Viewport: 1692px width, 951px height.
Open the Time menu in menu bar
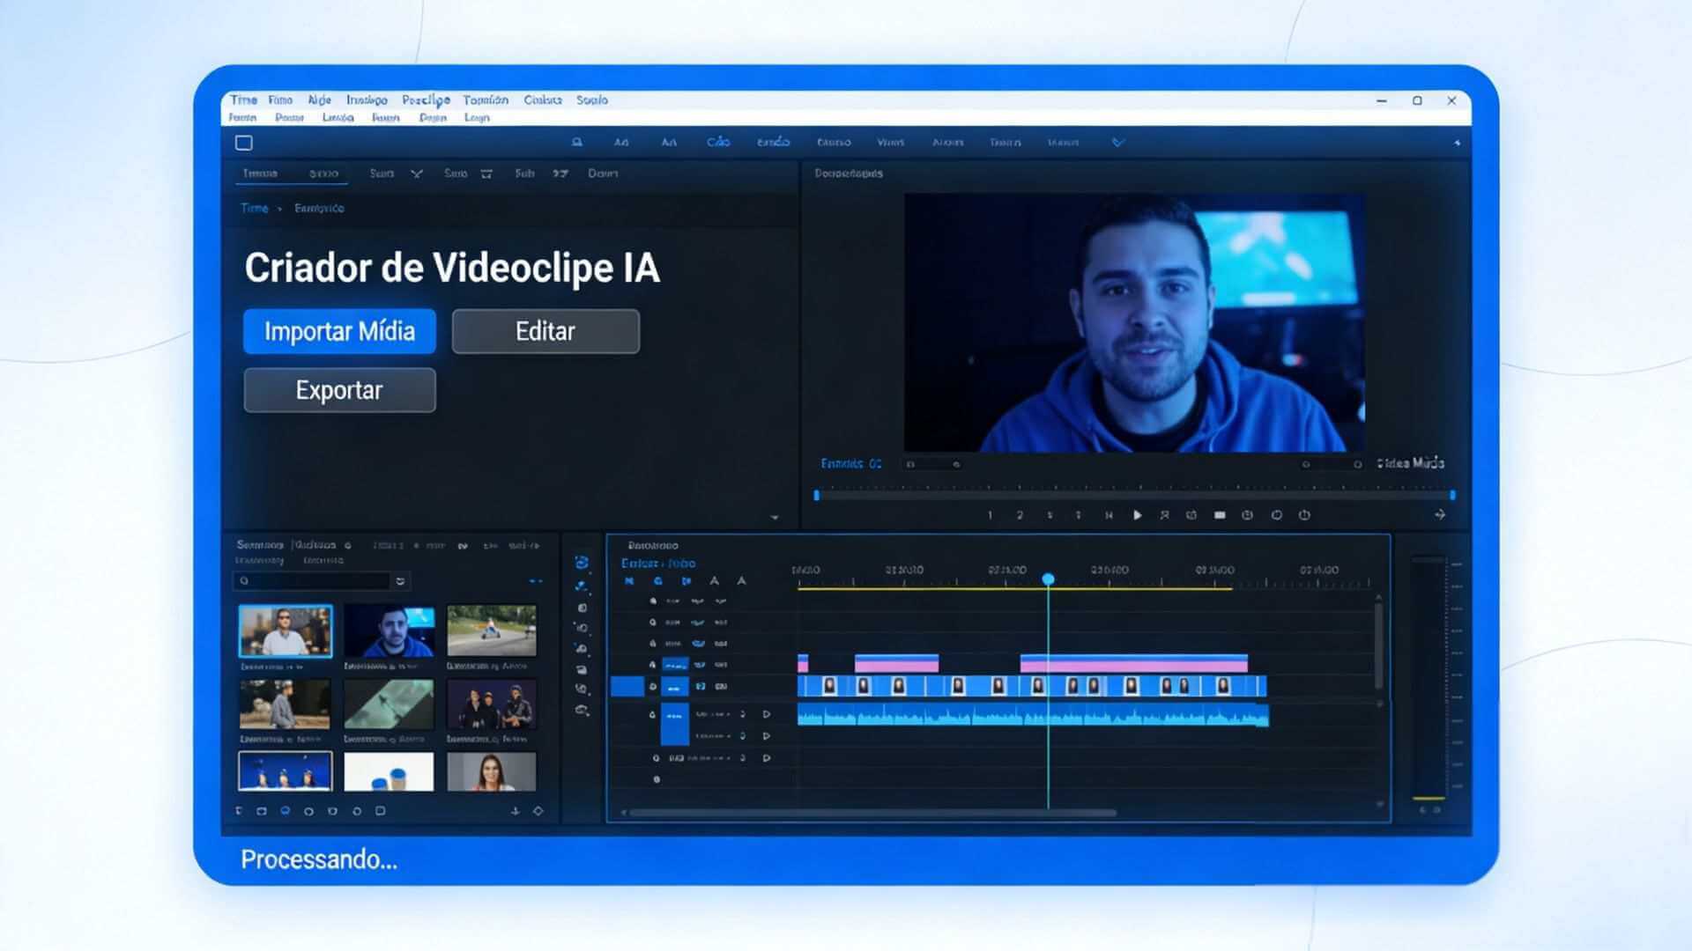(243, 100)
